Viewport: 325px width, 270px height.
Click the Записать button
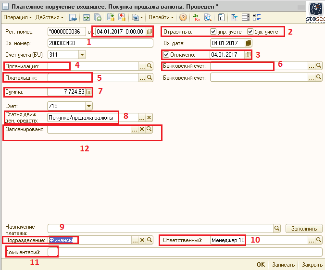coord(283,265)
